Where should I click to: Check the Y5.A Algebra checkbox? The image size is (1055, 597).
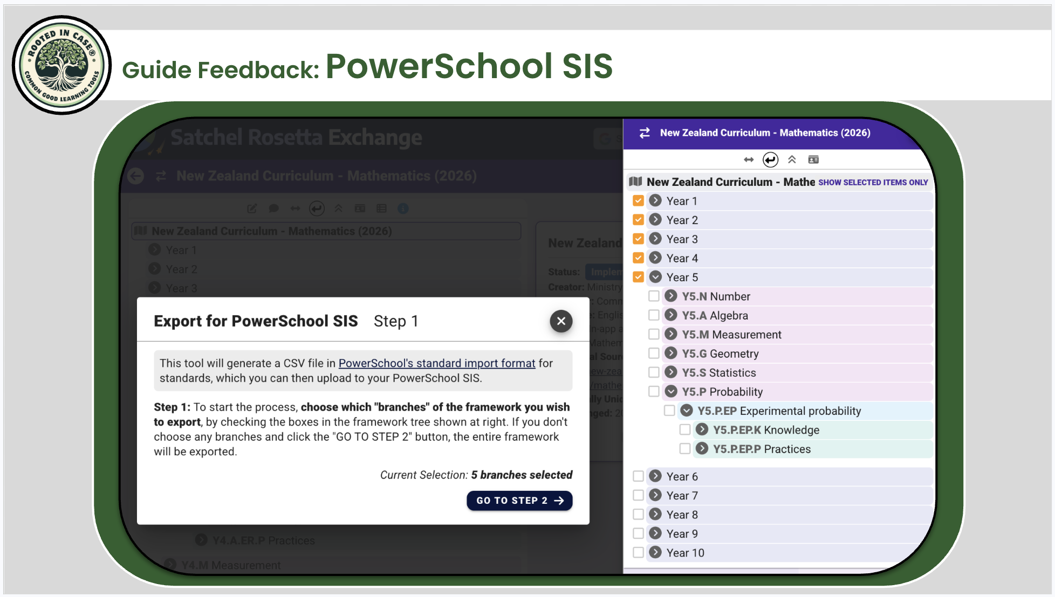point(654,315)
